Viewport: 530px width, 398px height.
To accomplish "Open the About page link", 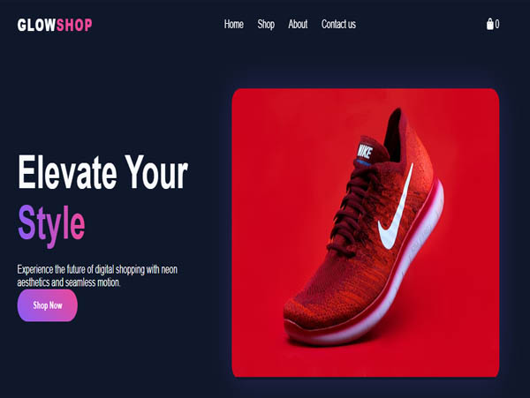I will click(x=298, y=25).
